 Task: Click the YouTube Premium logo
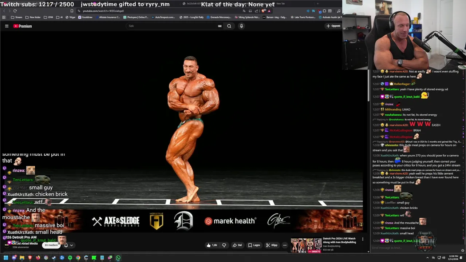click(23, 26)
